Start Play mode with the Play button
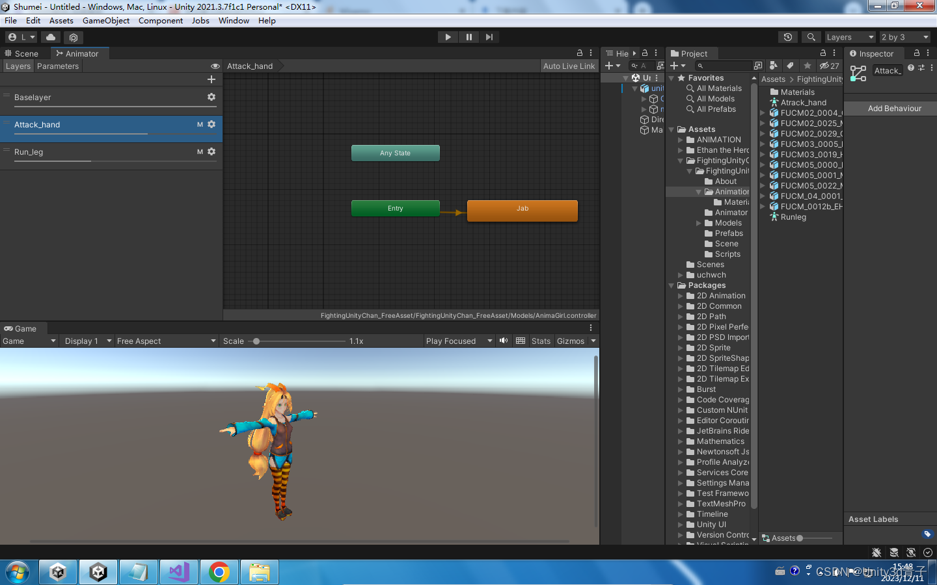The width and height of the screenshot is (937, 585). point(448,37)
